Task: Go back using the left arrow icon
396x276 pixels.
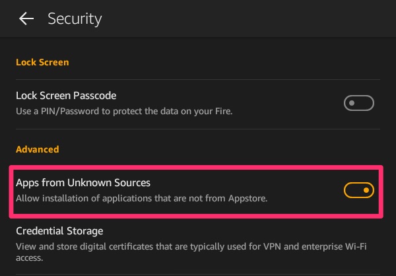Action: pos(26,18)
